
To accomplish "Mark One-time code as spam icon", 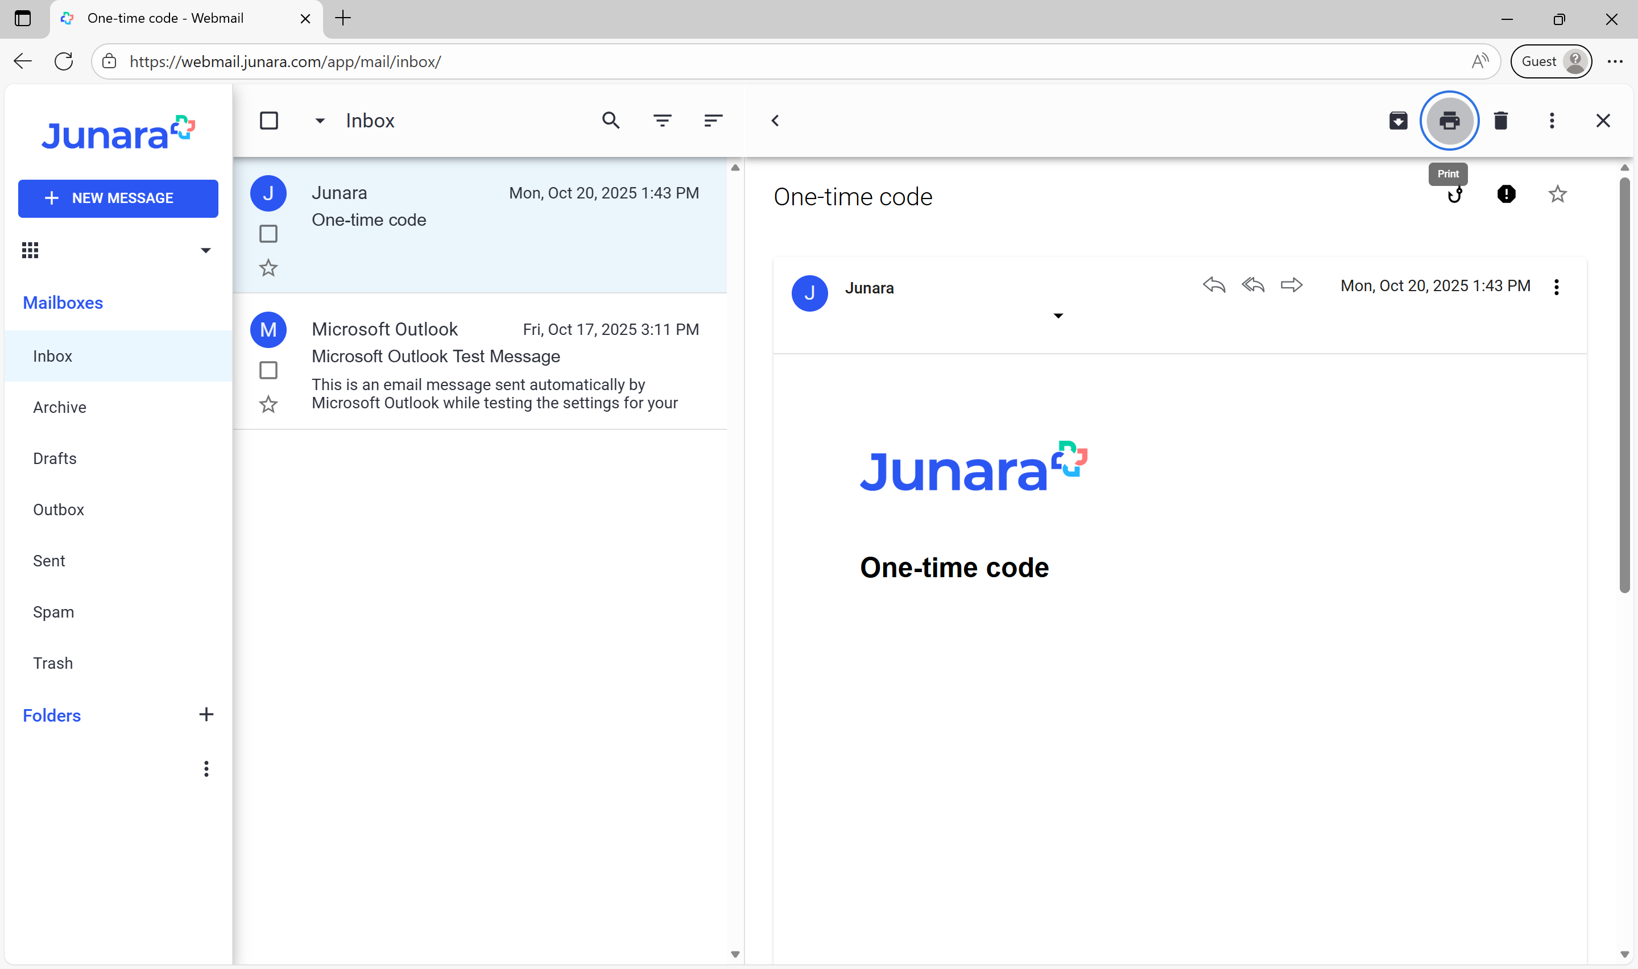I will pos(1506,194).
